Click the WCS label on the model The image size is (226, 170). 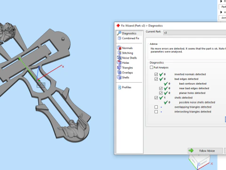click(x=41, y=85)
